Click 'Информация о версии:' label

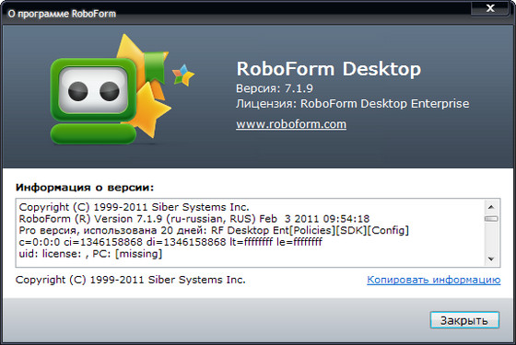coord(85,188)
